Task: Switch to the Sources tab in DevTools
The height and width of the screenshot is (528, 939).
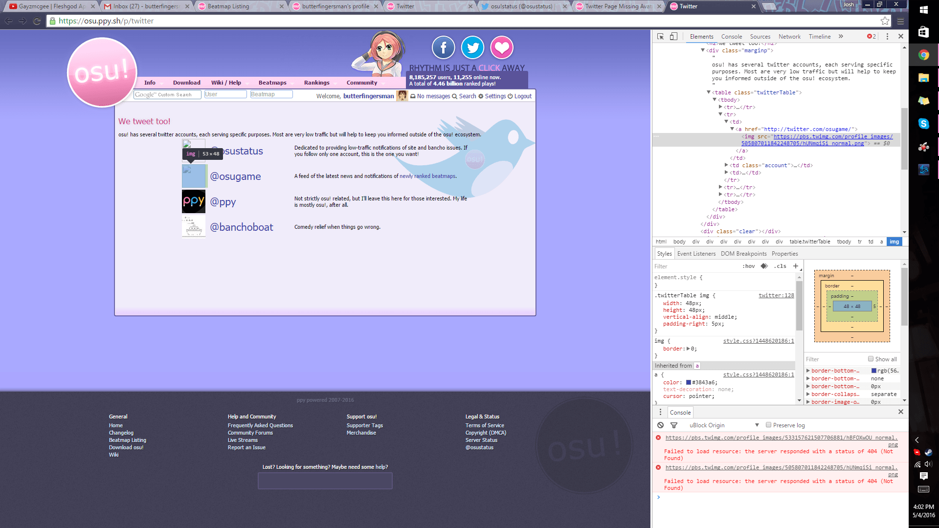Action: (x=760, y=36)
